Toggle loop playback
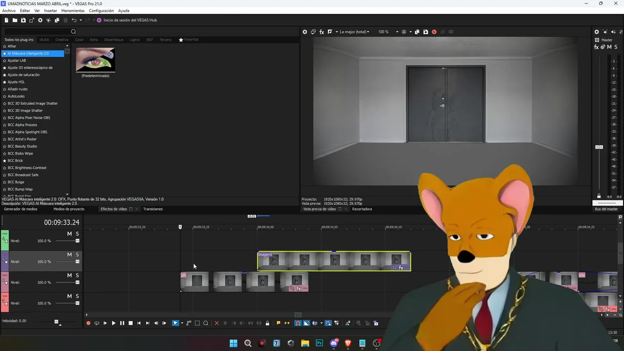This screenshot has width=624, height=351. pos(97,323)
